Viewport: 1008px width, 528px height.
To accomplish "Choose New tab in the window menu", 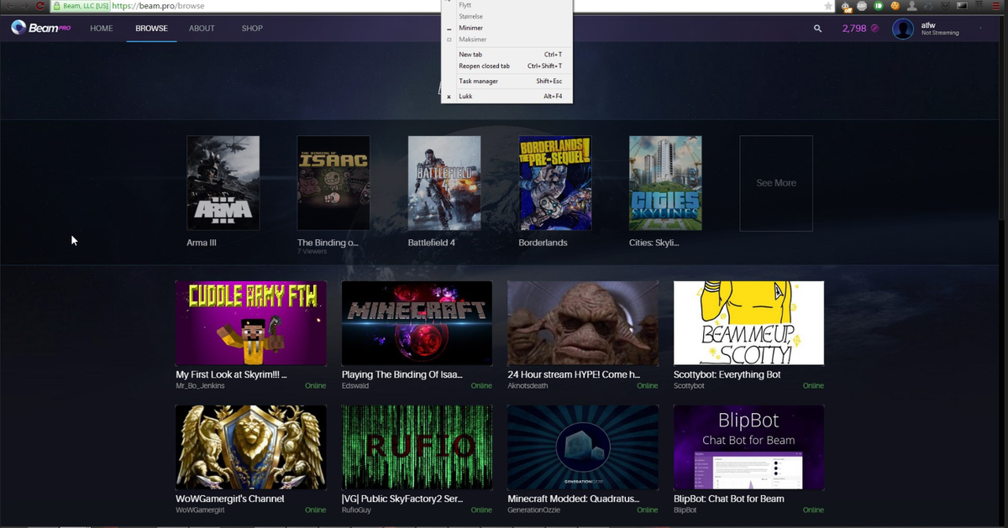I will (507, 55).
